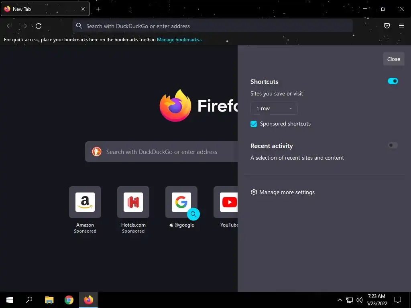Open the Windows Start menu

click(x=10, y=300)
